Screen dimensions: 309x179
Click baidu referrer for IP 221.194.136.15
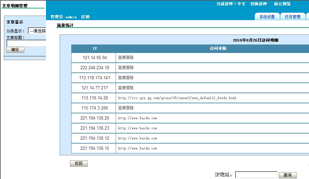(x=137, y=148)
